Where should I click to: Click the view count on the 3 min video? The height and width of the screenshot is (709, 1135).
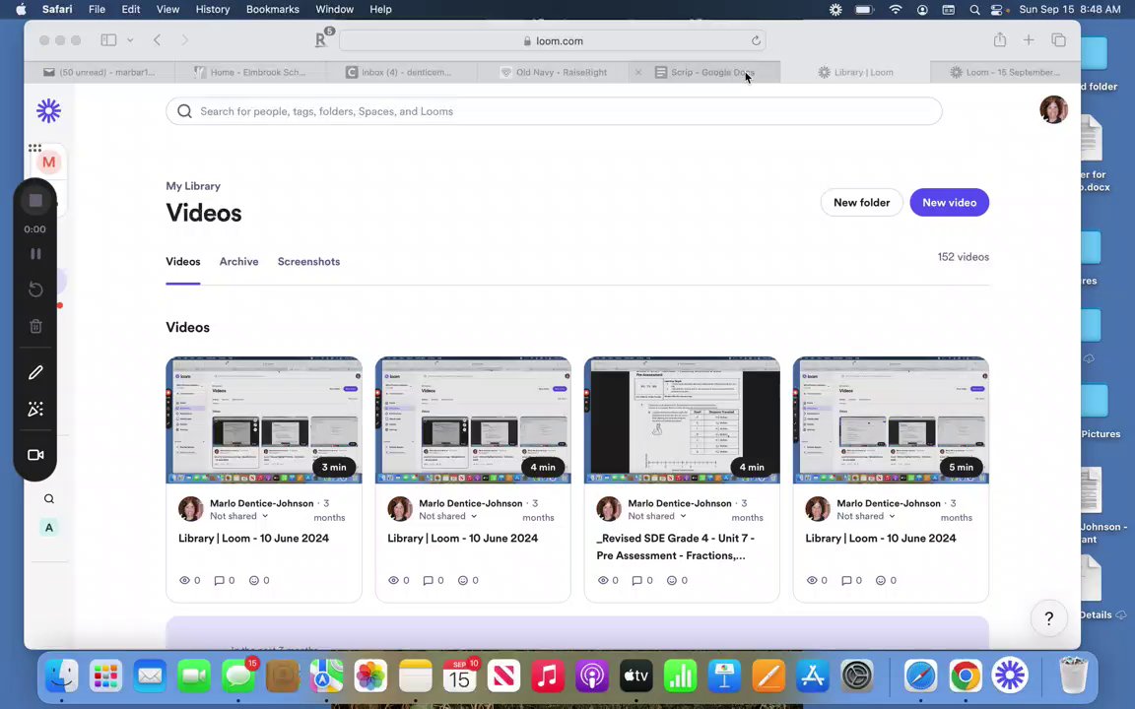click(x=189, y=580)
